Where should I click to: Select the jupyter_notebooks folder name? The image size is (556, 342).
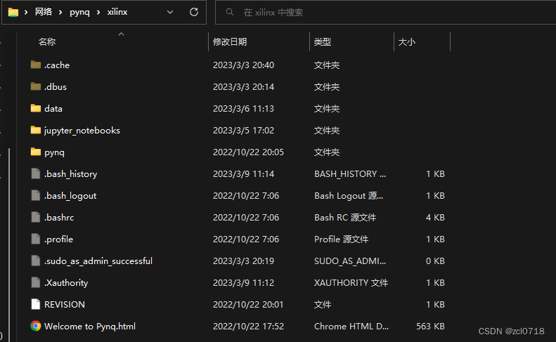pyautogui.click(x=82, y=131)
